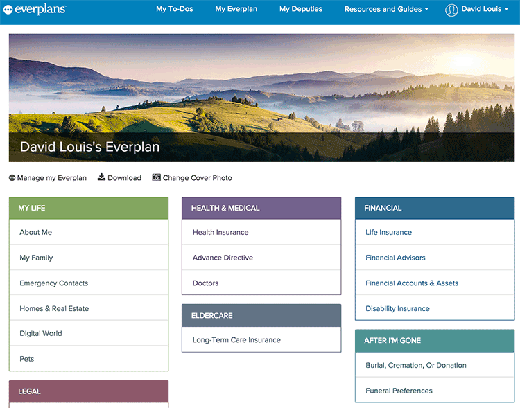
Task: Open Burial, Cremation, Or Donation
Action: 435,365
